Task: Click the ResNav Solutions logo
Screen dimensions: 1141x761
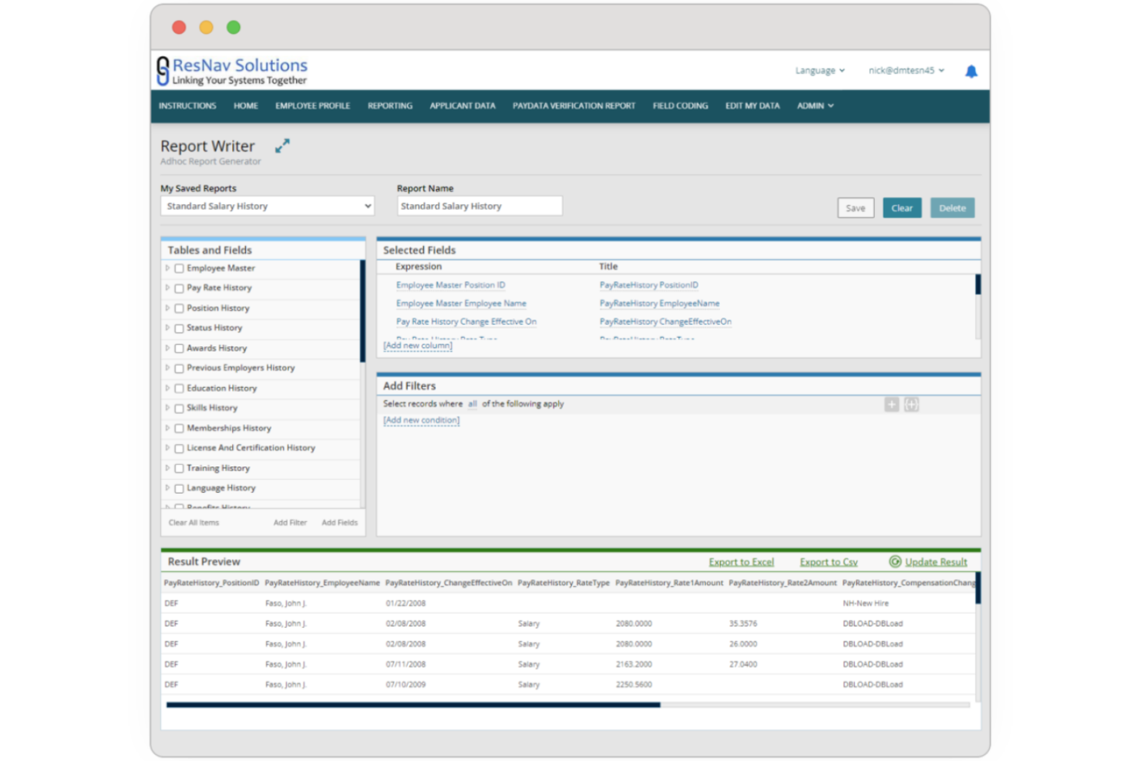Action: pos(231,70)
